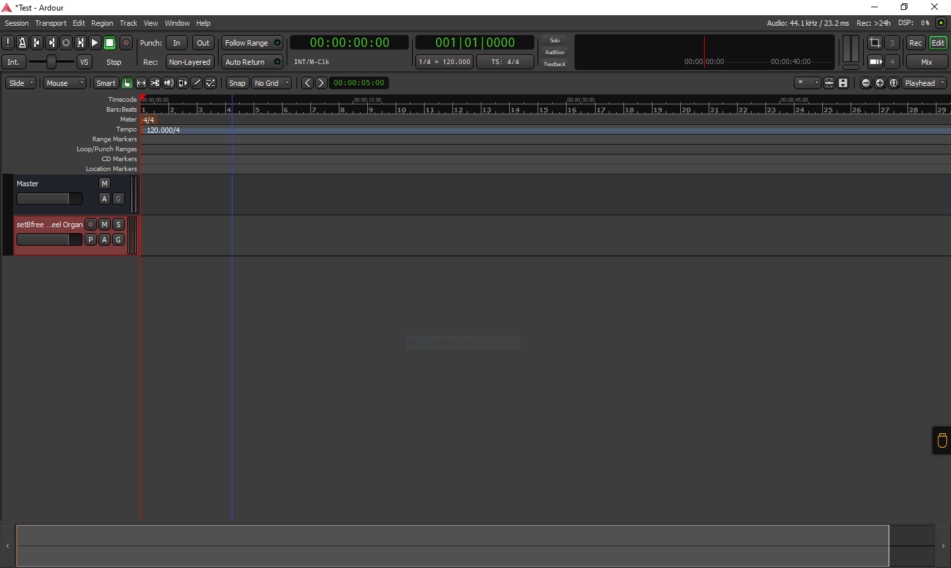The height and width of the screenshot is (568, 951).
Task: Switch to the Mix window
Action: (927, 62)
